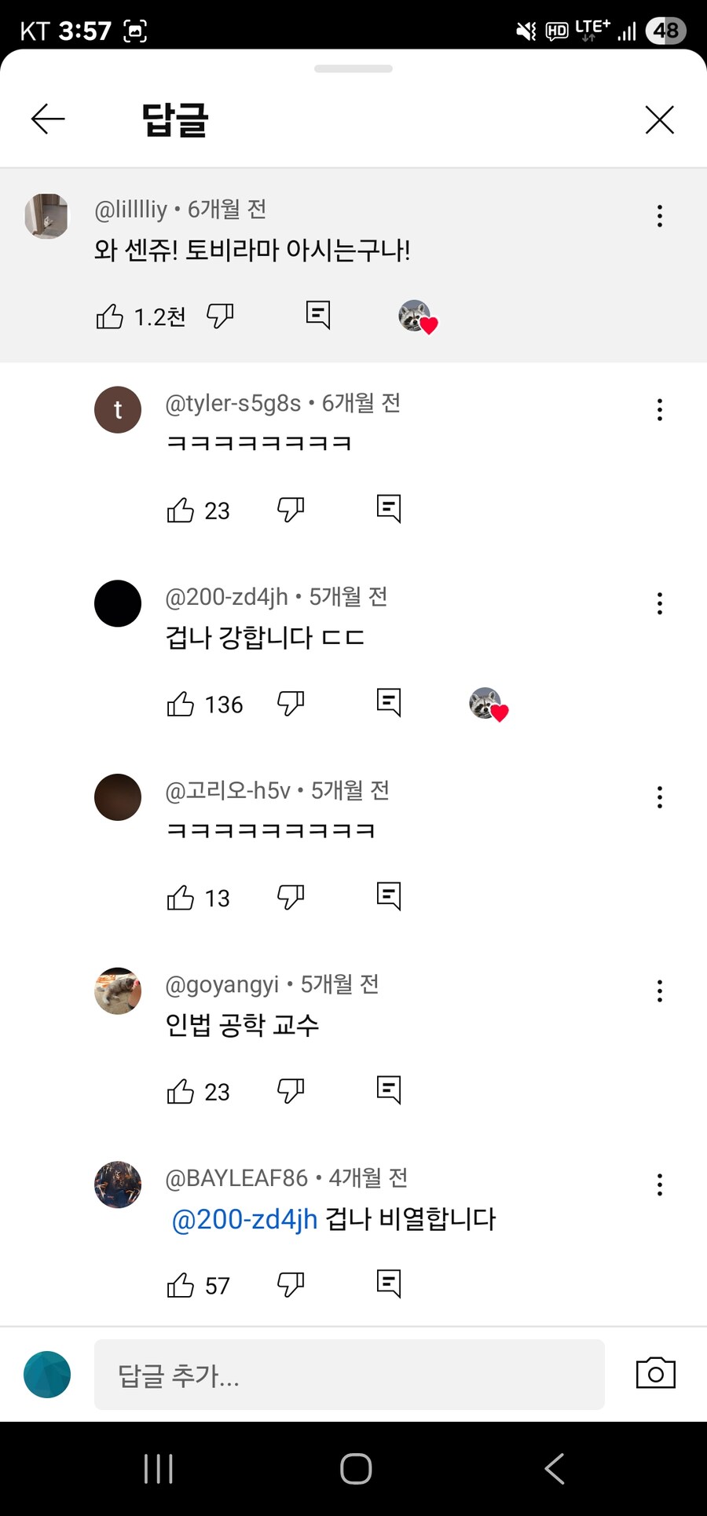Viewport: 707px width, 1516px height.
Task: Dislike the @BAYLEAF86 reply
Action: (291, 1284)
